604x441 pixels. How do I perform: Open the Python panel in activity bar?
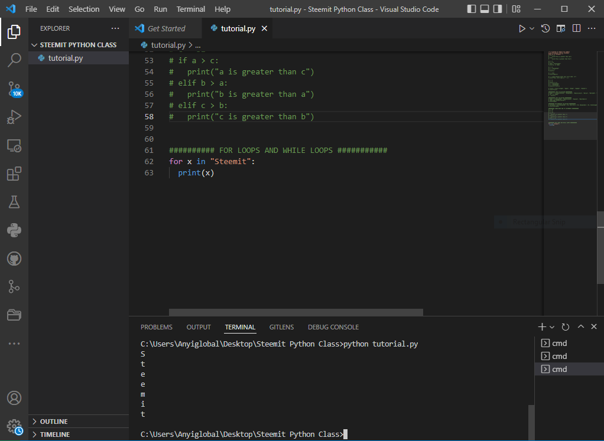pyautogui.click(x=14, y=230)
